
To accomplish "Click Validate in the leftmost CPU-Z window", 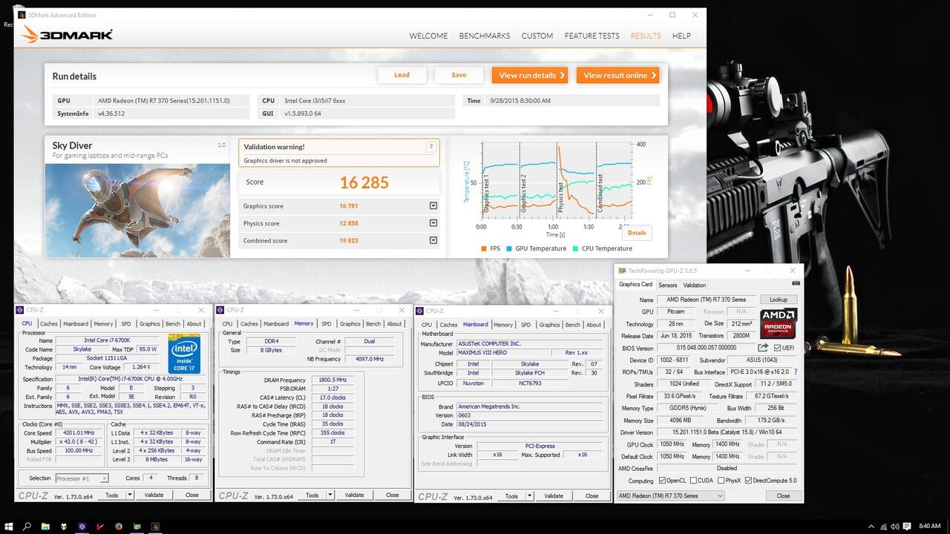I will tap(154, 495).
